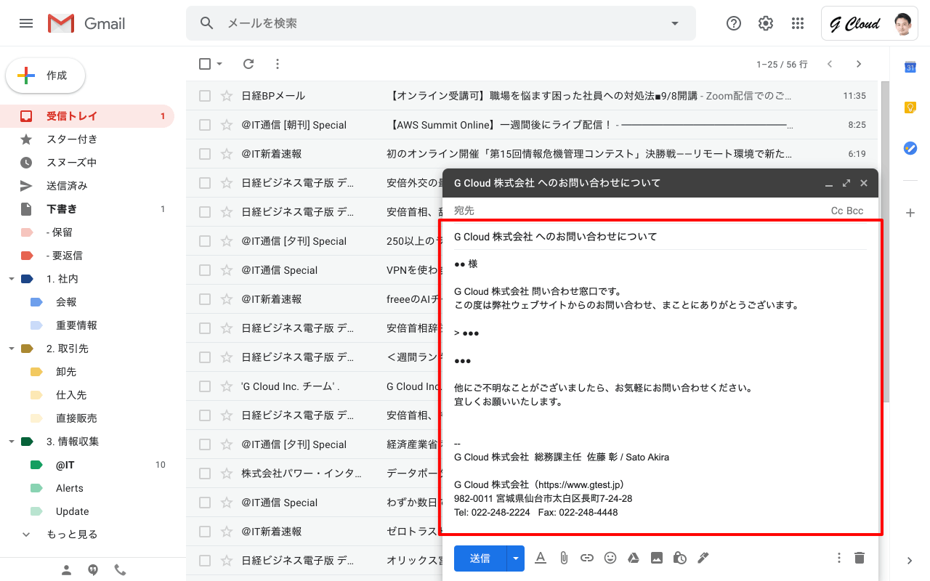Image resolution: width=930 pixels, height=581 pixels.
Task: Open the select-all dropdown arrow
Action: pyautogui.click(x=219, y=64)
